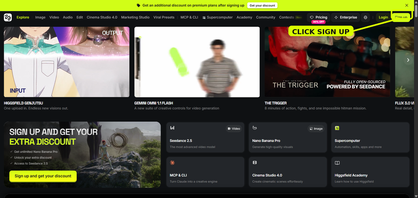
Task: Click the Higgsfield logo icon
Action: (8, 17)
